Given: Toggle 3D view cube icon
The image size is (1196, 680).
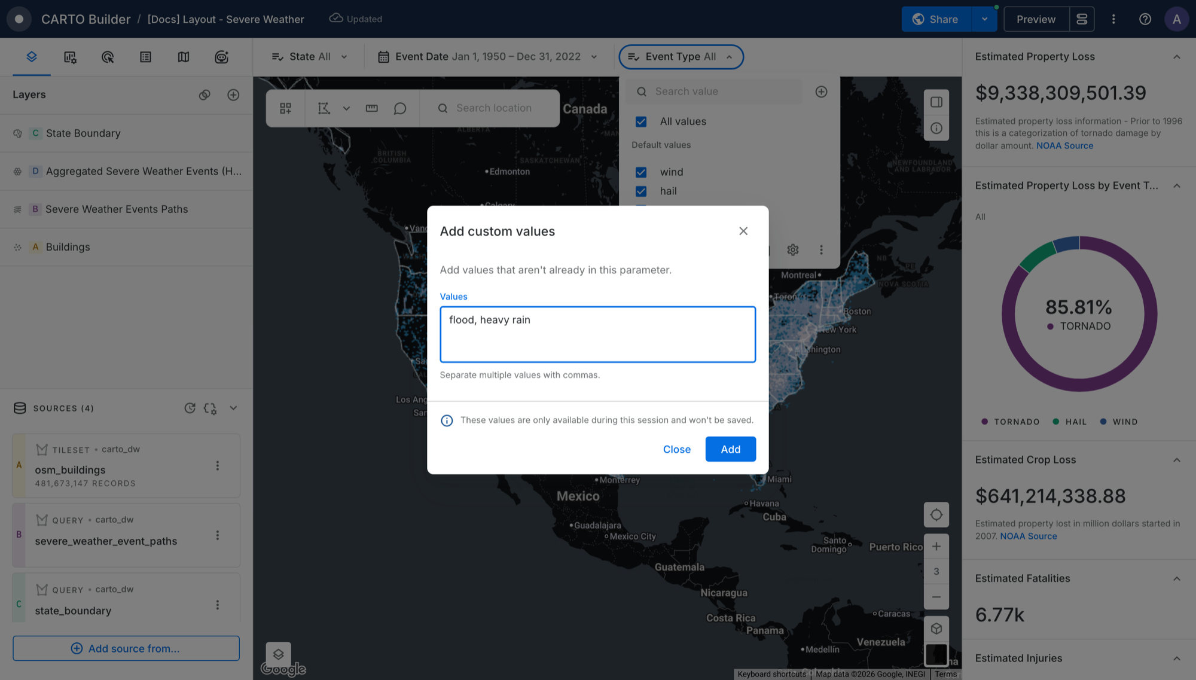Looking at the screenshot, I should 936,629.
